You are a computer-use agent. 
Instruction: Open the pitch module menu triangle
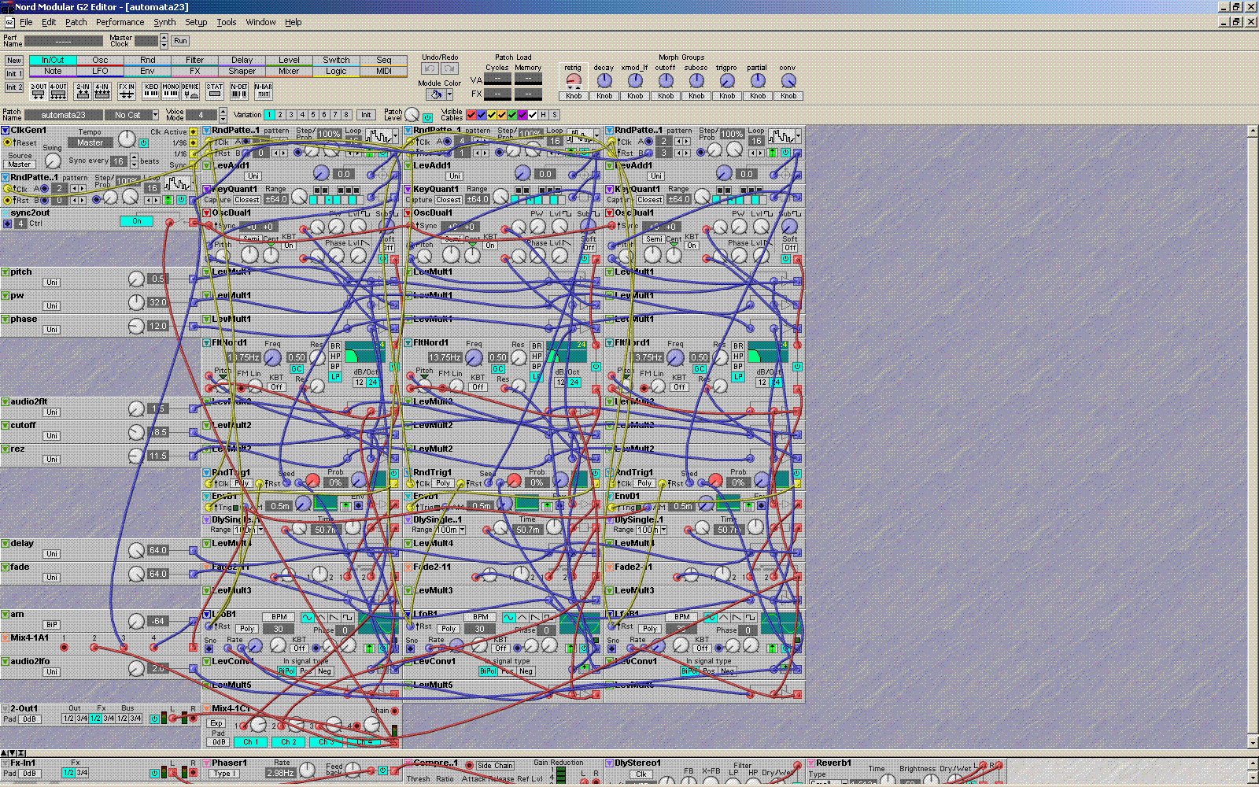[x=5, y=272]
